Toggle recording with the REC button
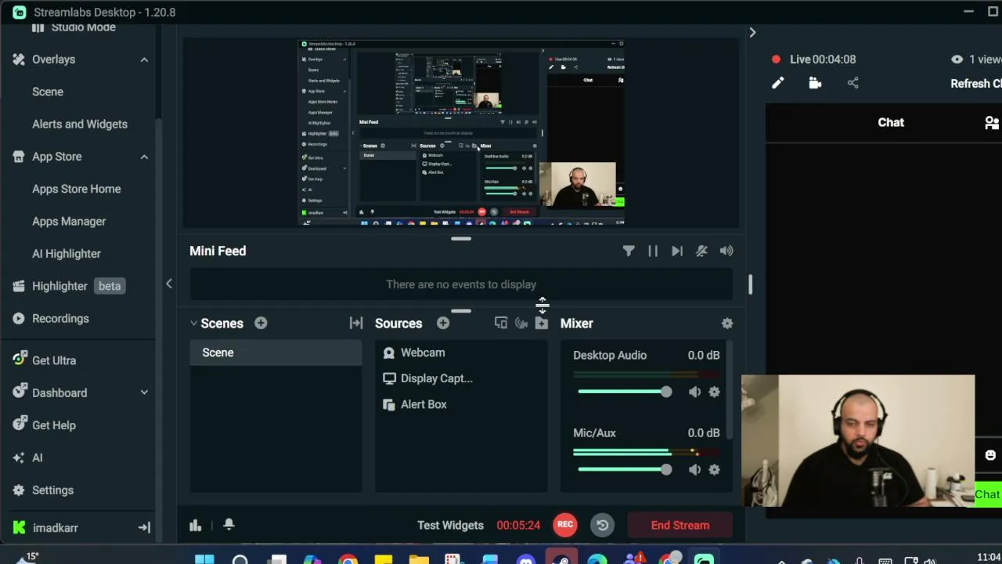This screenshot has width=1002, height=564. pos(565,525)
